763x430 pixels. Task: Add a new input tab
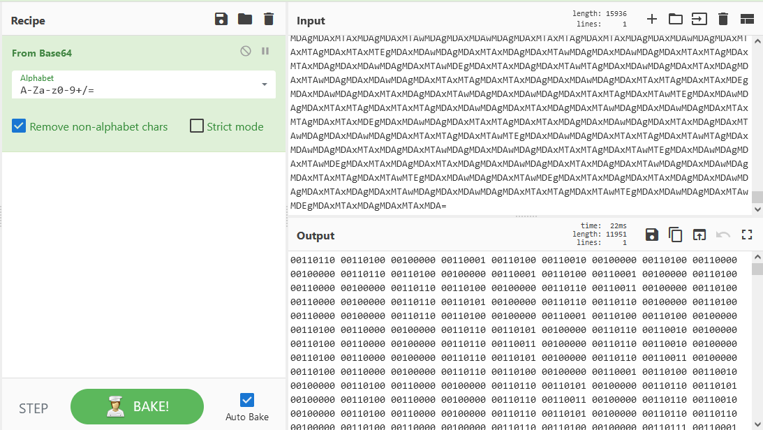pos(651,20)
